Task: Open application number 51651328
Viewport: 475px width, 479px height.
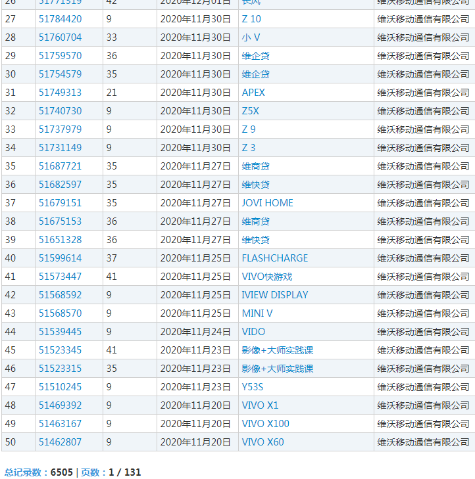Action: coord(60,239)
